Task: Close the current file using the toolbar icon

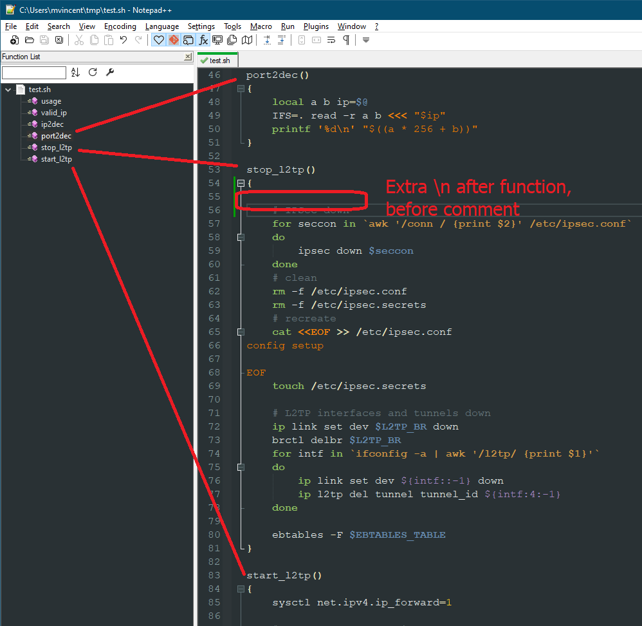Action: point(59,40)
